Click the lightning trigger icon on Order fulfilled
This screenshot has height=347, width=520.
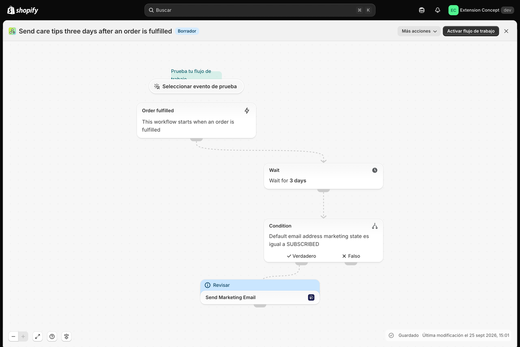click(247, 111)
